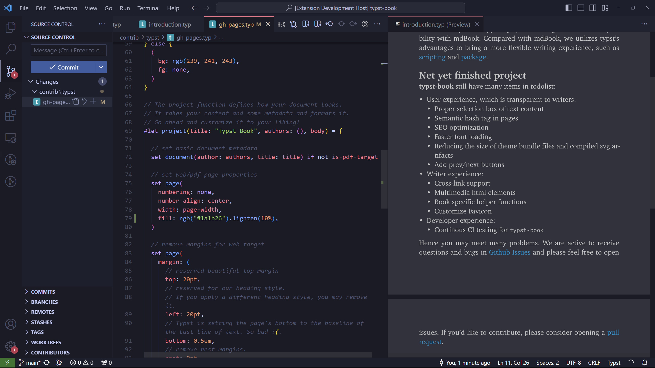This screenshot has height=368, width=655.
Task: Open Remote Explorer from activity bar
Action: pyautogui.click(x=11, y=138)
